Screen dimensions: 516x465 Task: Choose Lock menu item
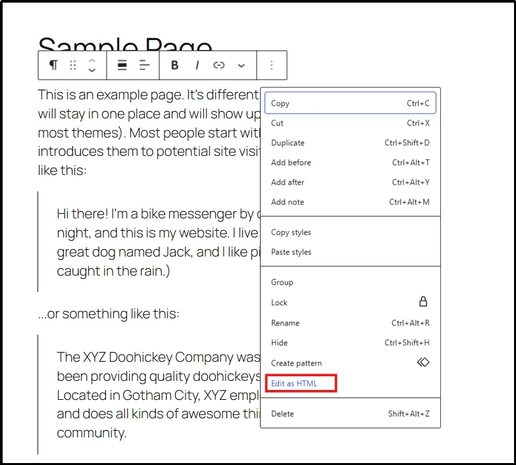[350, 303]
